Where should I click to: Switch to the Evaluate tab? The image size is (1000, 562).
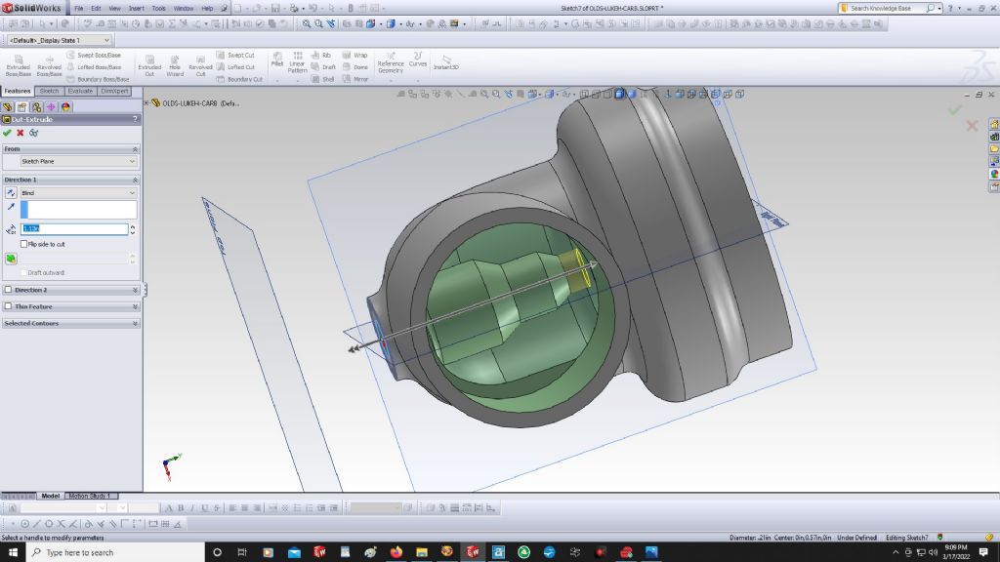point(80,91)
